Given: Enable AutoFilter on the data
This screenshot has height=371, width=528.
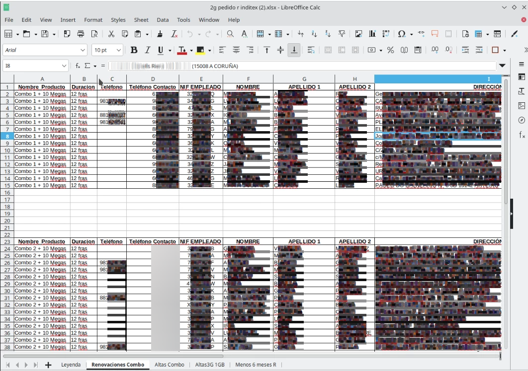Looking at the screenshot, I should (341, 34).
